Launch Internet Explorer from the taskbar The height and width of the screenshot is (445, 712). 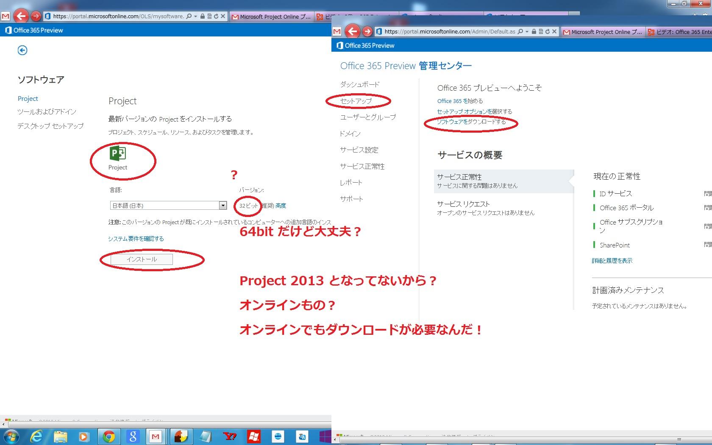pos(36,437)
